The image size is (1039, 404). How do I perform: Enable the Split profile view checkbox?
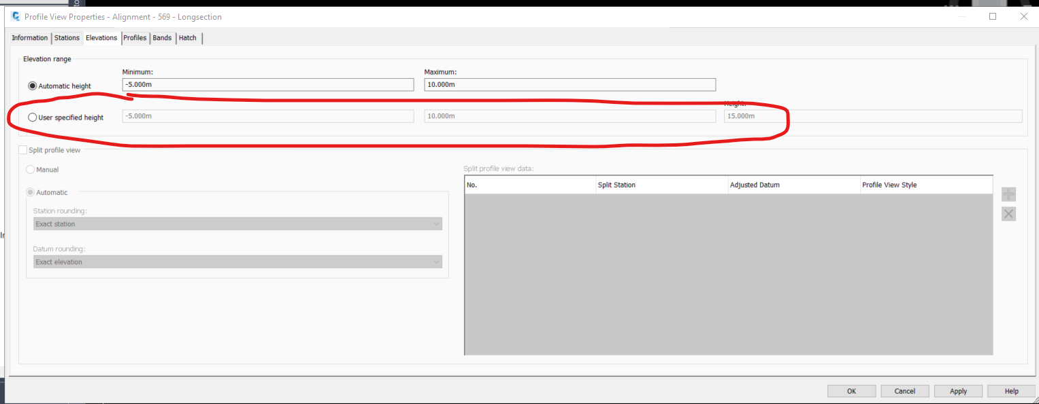click(22, 150)
